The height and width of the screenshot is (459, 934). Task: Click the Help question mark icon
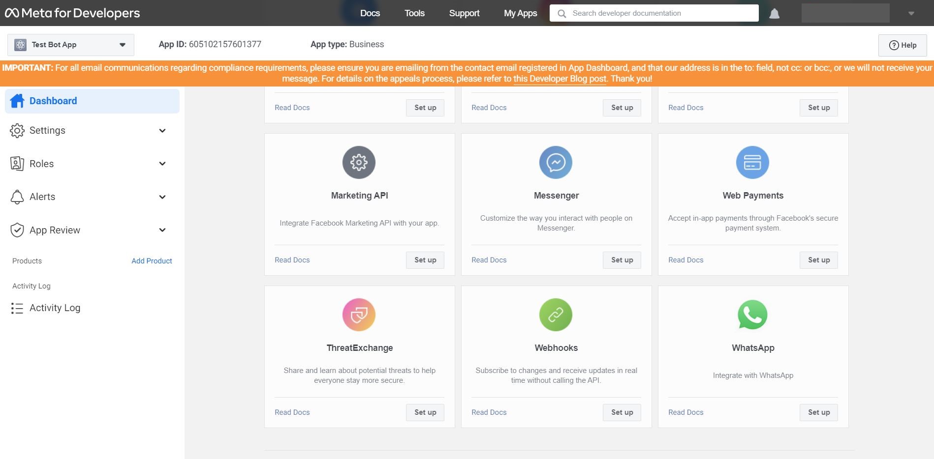[894, 45]
